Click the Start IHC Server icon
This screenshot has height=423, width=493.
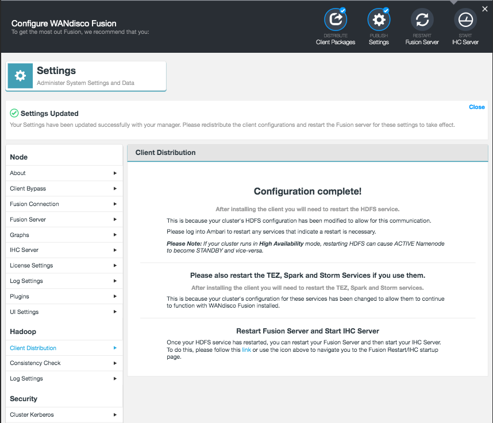tap(465, 20)
